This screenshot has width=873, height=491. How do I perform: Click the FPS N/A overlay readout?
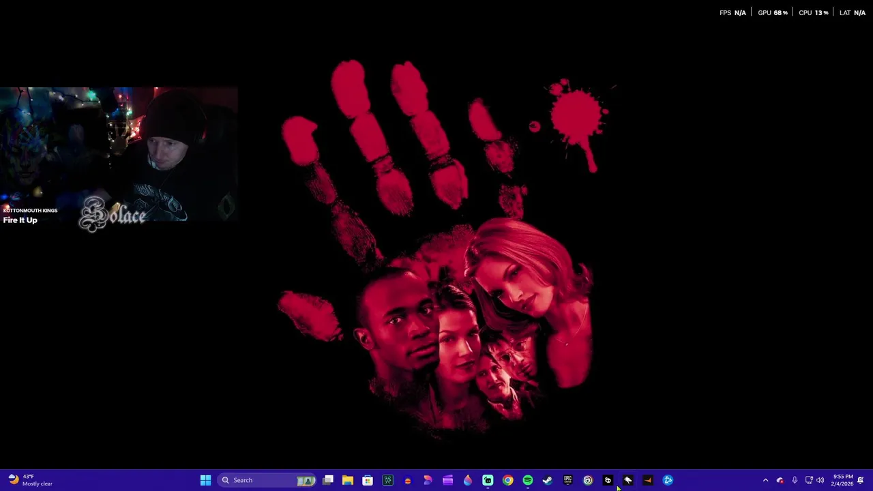(x=733, y=13)
